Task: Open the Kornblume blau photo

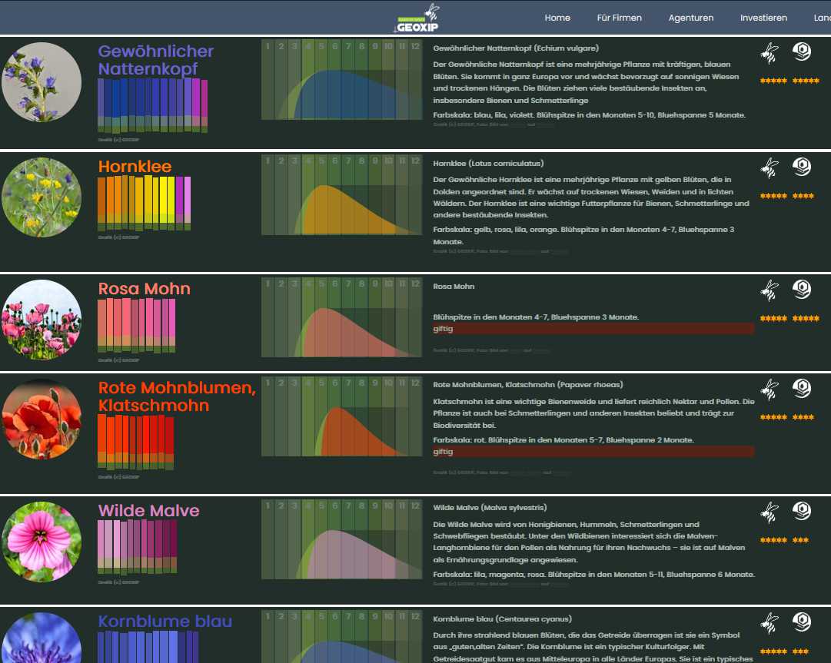Action: pos(42,638)
